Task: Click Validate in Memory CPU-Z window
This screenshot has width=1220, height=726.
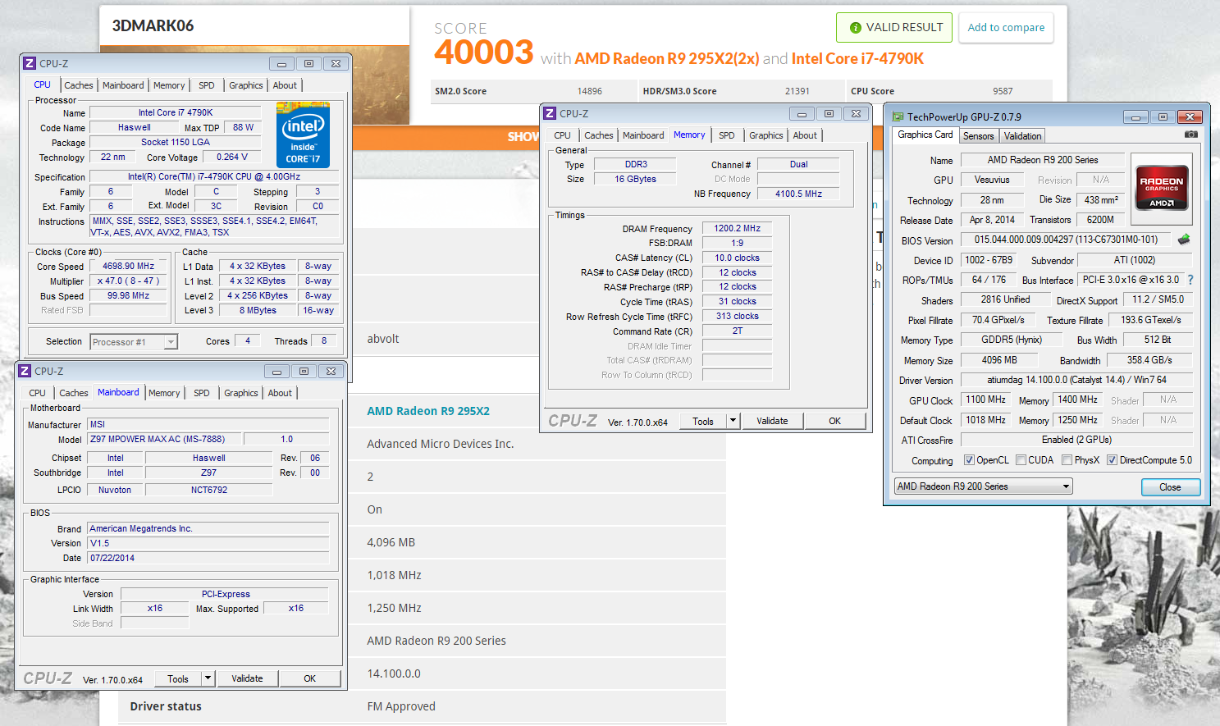Action: tap(772, 421)
